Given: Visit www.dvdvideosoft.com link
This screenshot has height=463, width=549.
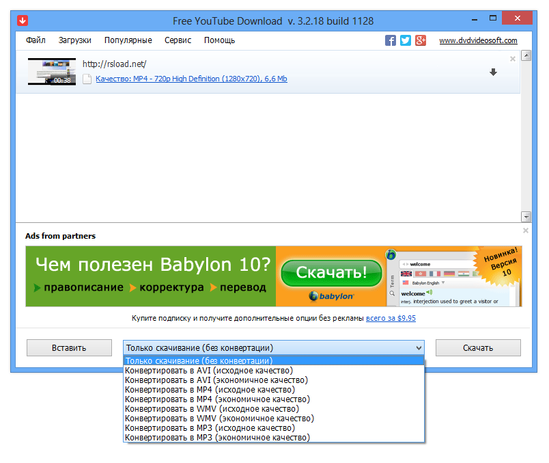Looking at the screenshot, I should [x=478, y=40].
